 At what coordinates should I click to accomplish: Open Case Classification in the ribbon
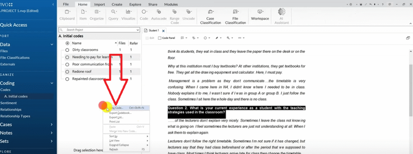point(211,17)
